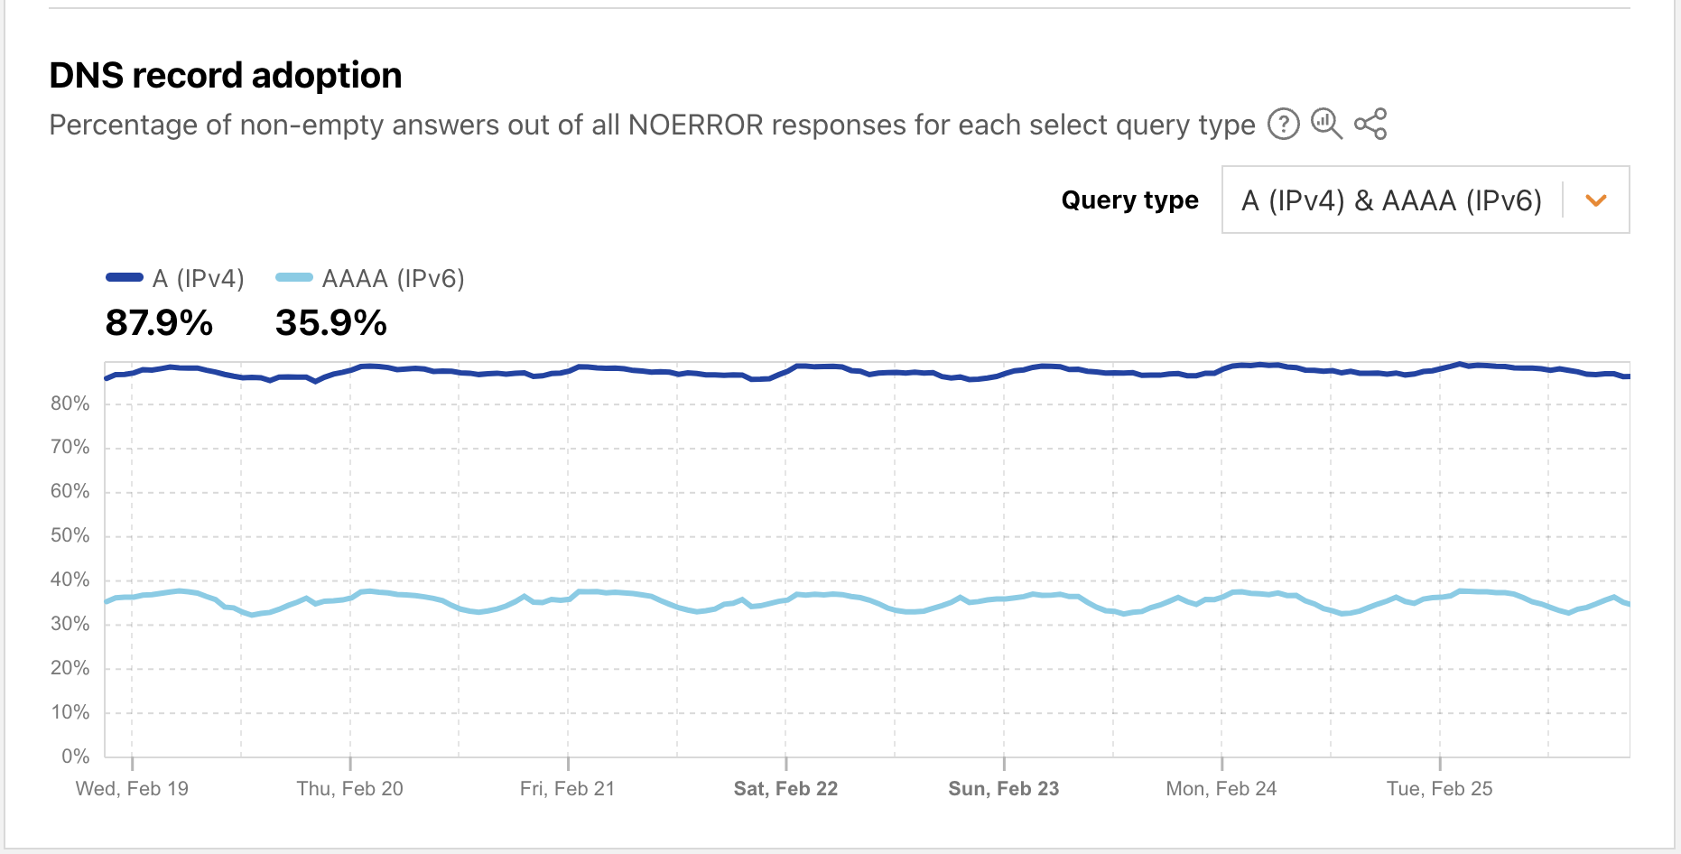Select the Sat, Feb 22 axis label
This screenshot has width=1681, height=854.
pyautogui.click(x=785, y=788)
